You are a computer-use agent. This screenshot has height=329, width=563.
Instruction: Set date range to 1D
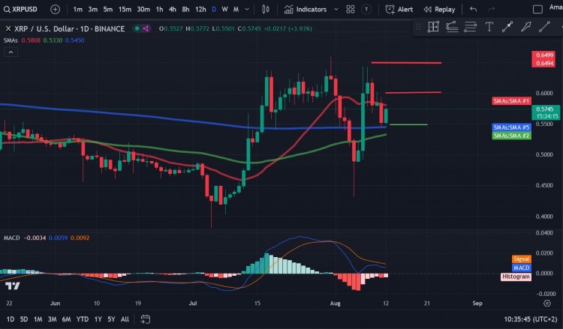click(x=11, y=319)
